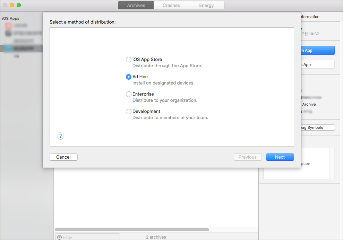This screenshot has width=343, height=240.
Task: Click the Previous button
Action: click(248, 157)
